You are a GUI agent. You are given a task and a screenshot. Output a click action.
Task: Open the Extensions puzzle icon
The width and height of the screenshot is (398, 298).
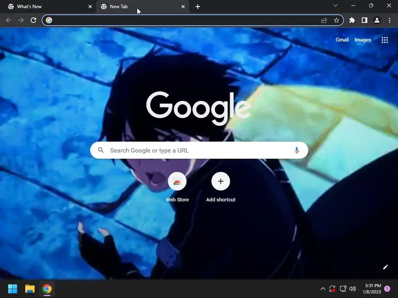[x=352, y=20]
